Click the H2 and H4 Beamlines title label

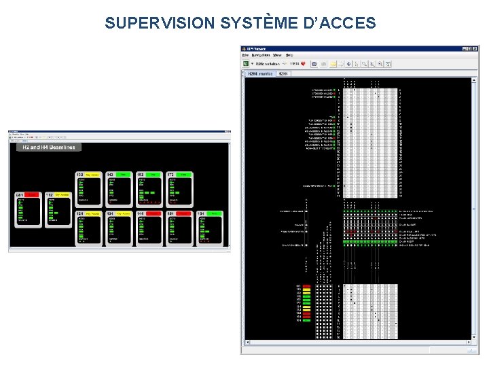pos(49,147)
